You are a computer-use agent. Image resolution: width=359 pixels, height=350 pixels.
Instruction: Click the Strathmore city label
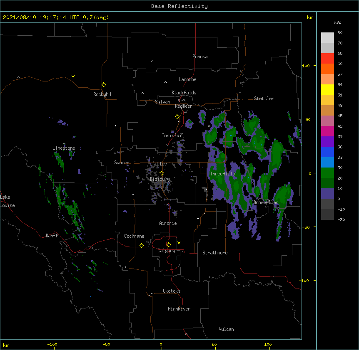click(x=215, y=253)
